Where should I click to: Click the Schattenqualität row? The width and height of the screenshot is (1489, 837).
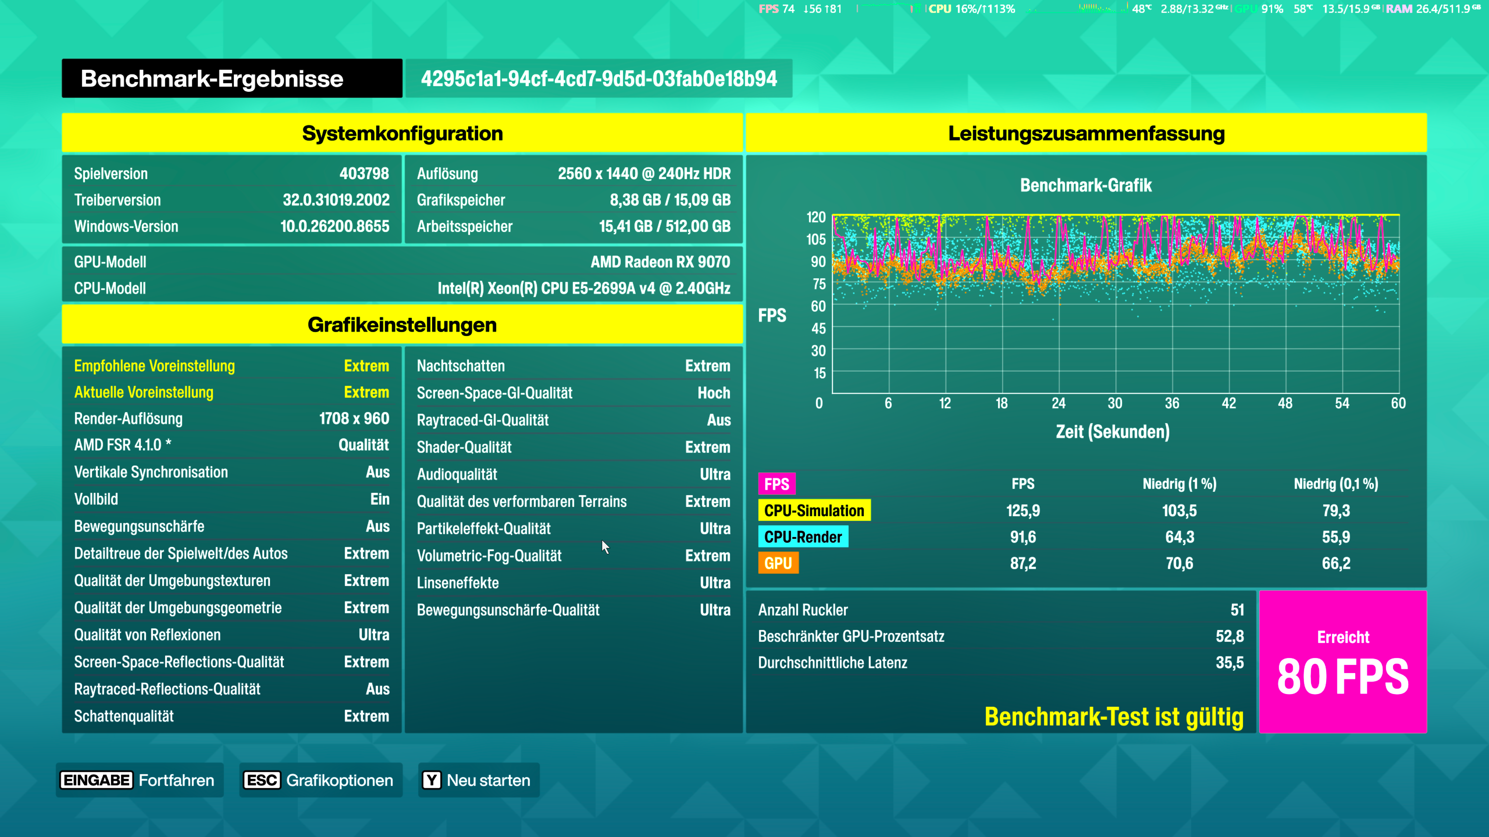[x=232, y=716]
